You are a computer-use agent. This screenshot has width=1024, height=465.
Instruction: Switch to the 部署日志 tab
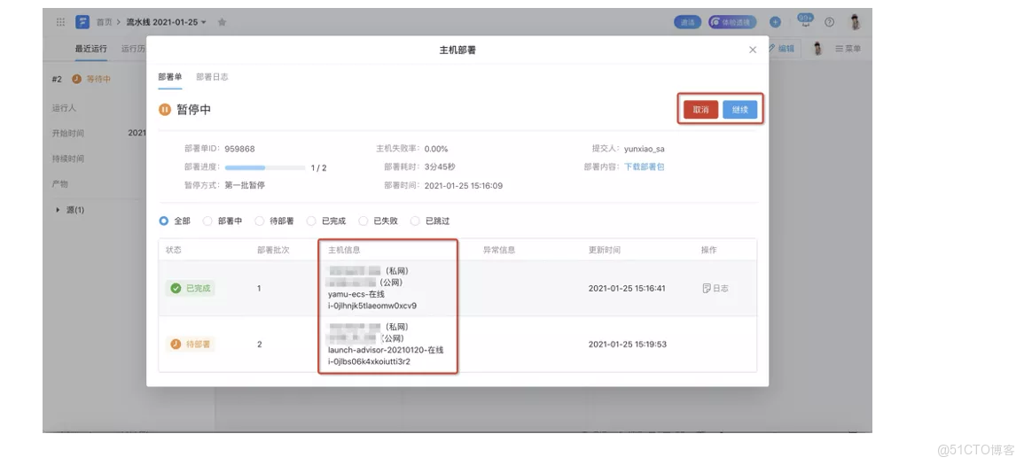[212, 77]
